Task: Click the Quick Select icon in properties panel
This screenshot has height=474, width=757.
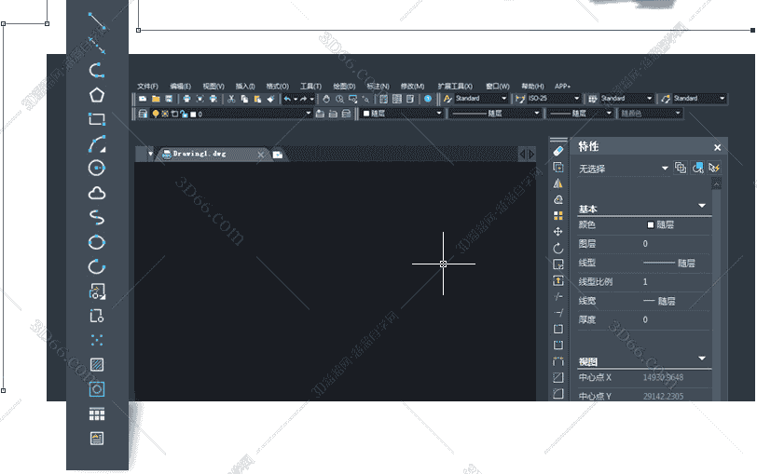Action: [714, 168]
